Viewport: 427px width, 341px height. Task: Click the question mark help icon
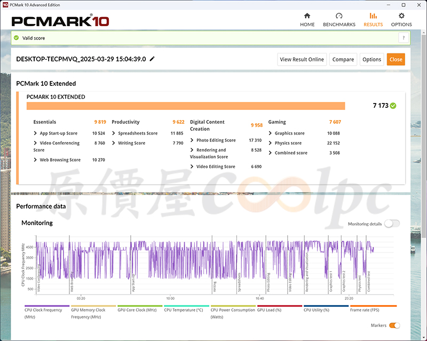click(x=404, y=38)
